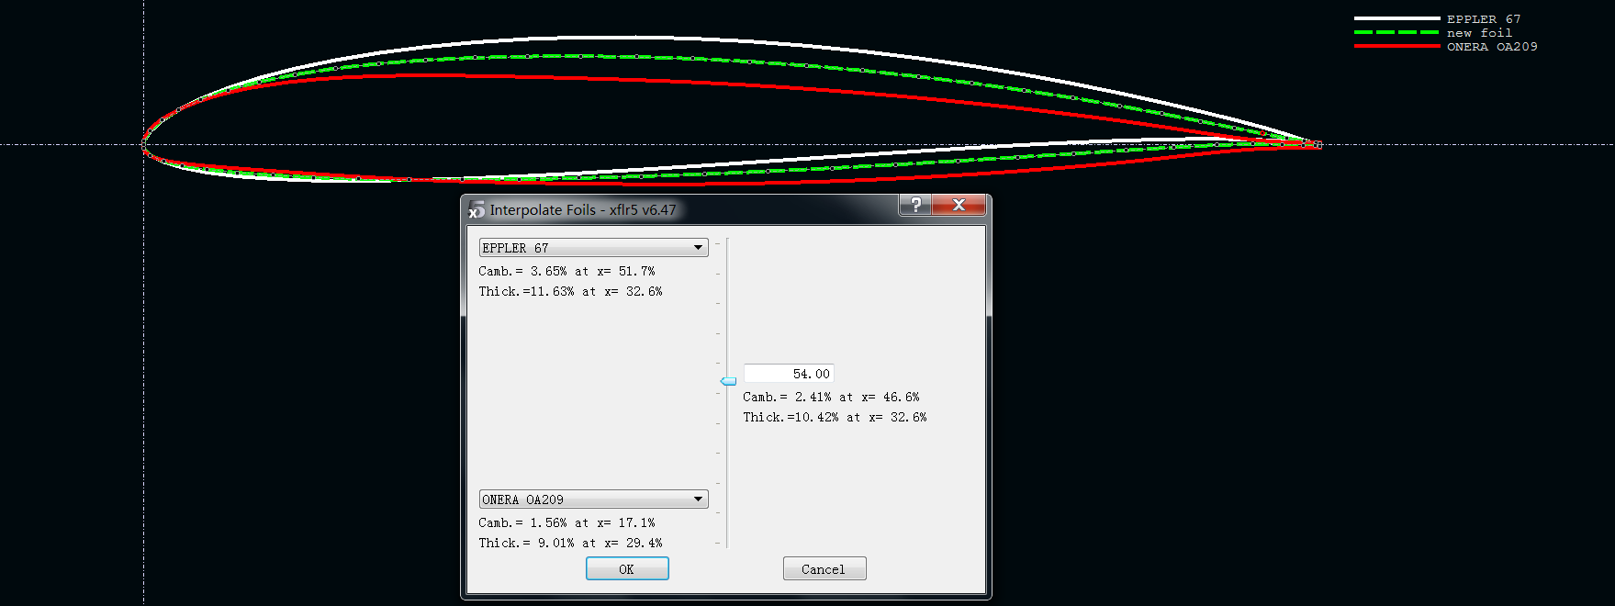
Task: Click the red legend line sample
Action: click(x=1396, y=46)
